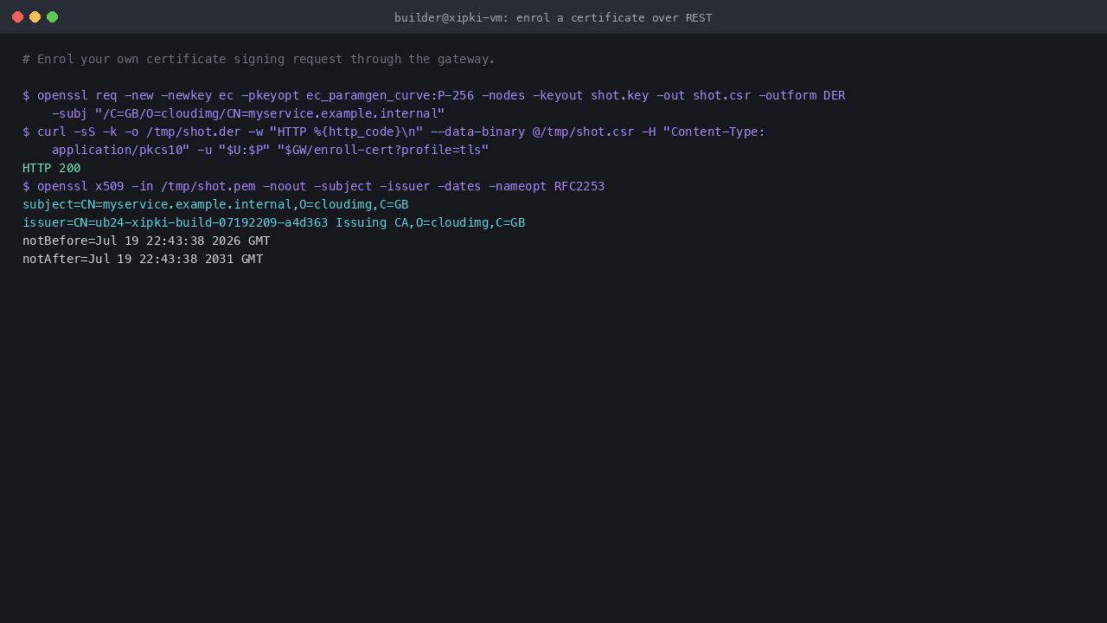The image size is (1107, 623).
Task: Click the RFC2253 nameopt argument
Action: click(x=579, y=186)
